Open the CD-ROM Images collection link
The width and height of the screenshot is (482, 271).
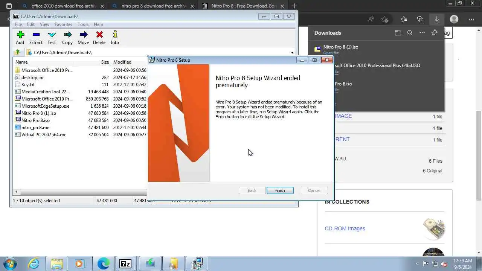point(345,228)
